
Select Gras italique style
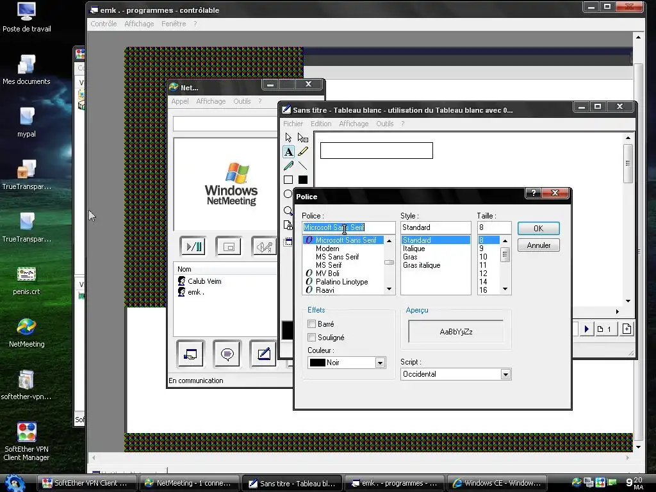[422, 265]
